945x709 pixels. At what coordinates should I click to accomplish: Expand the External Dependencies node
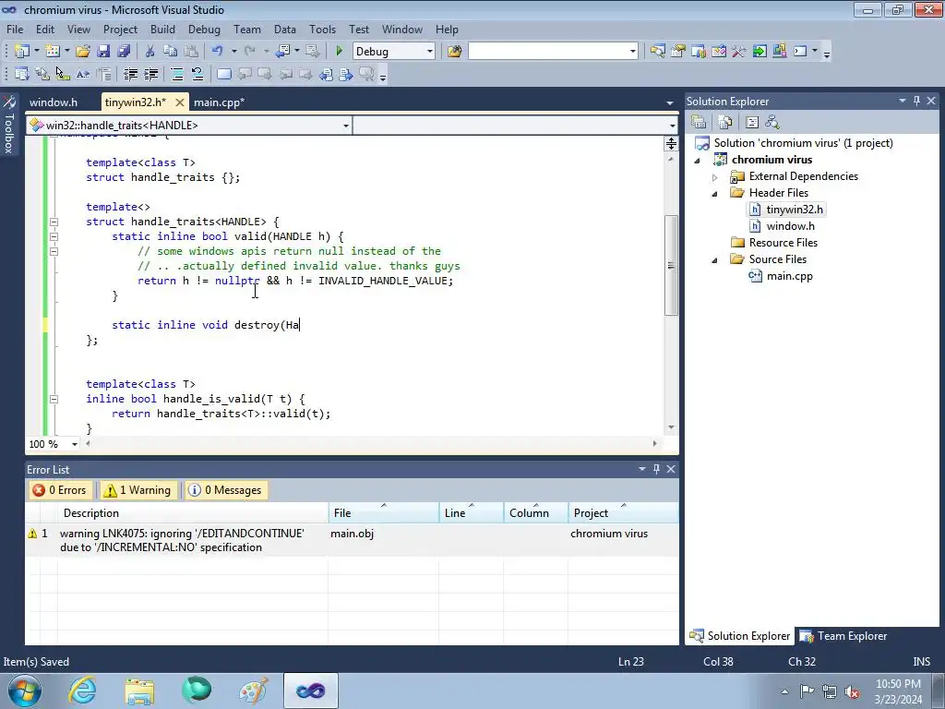tap(715, 176)
